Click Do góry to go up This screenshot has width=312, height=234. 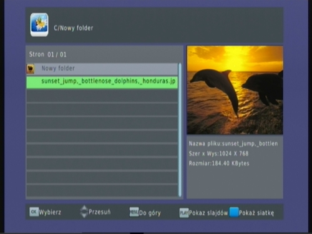pos(150,213)
